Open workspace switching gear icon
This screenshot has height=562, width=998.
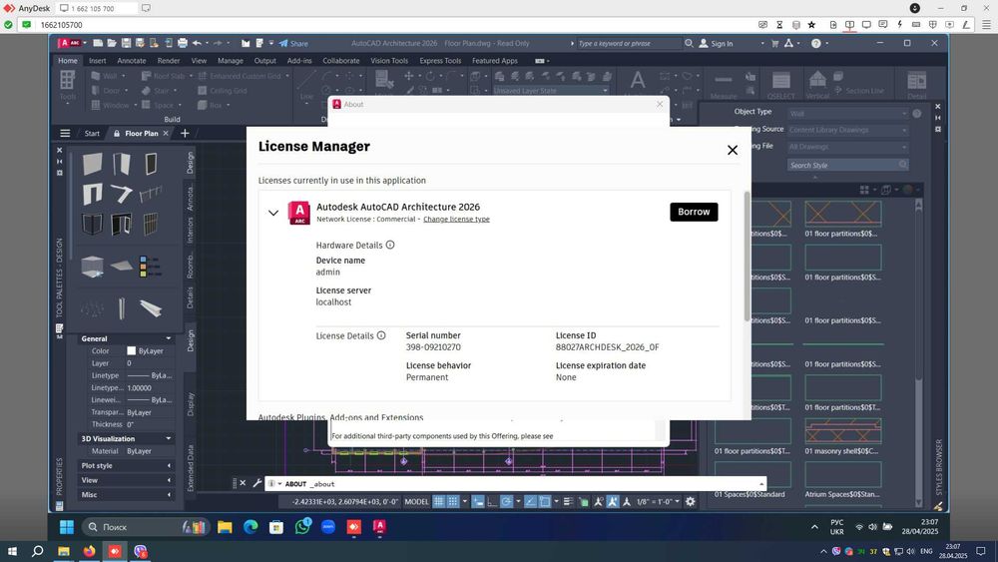tap(690, 501)
